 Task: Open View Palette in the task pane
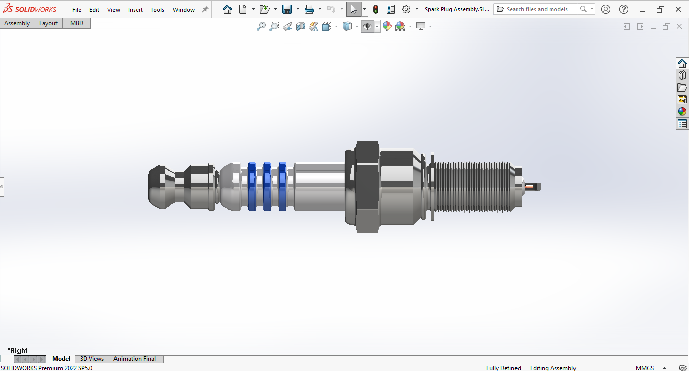pyautogui.click(x=682, y=99)
